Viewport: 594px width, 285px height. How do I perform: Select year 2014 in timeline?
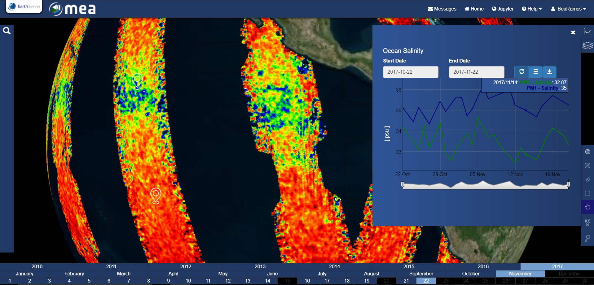(x=334, y=266)
